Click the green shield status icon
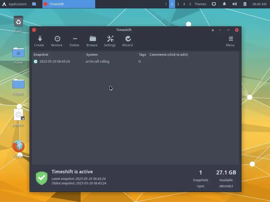 [x=42, y=178]
